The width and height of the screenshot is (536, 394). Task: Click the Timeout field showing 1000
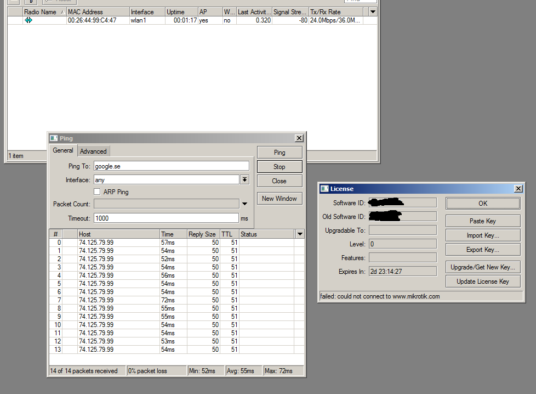pyautogui.click(x=166, y=218)
